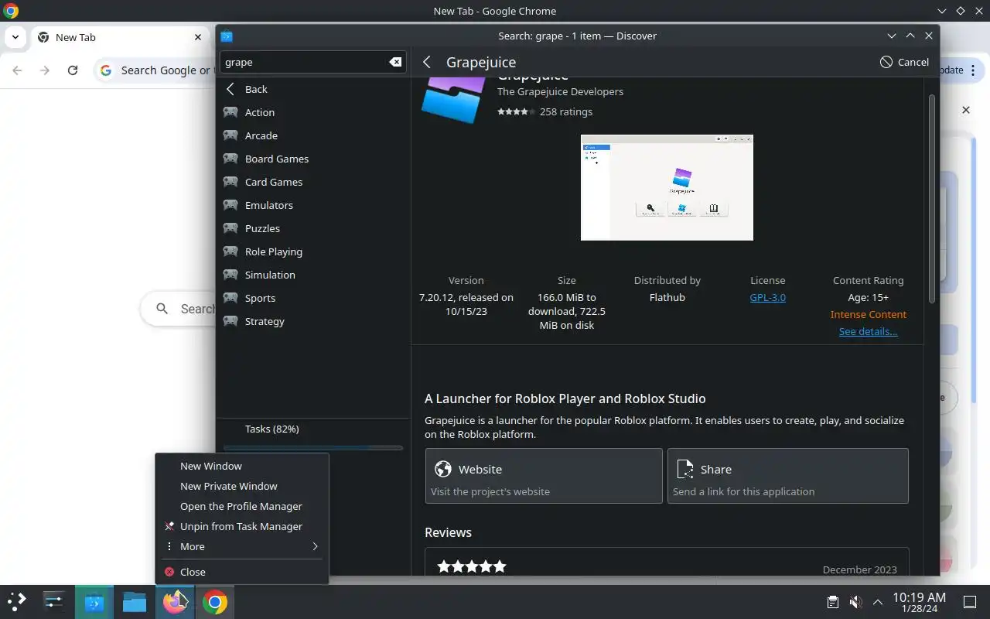This screenshot has width=990, height=619.
Task: Show desktop via corner icon
Action: 970,602
